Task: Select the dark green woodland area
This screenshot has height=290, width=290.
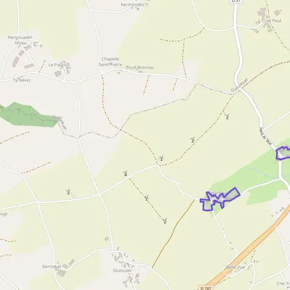Action: click(x=28, y=115)
